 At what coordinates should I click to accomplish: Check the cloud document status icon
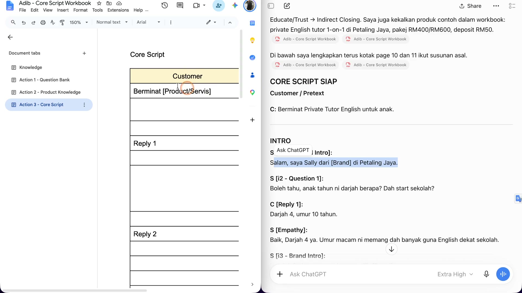tap(119, 3)
